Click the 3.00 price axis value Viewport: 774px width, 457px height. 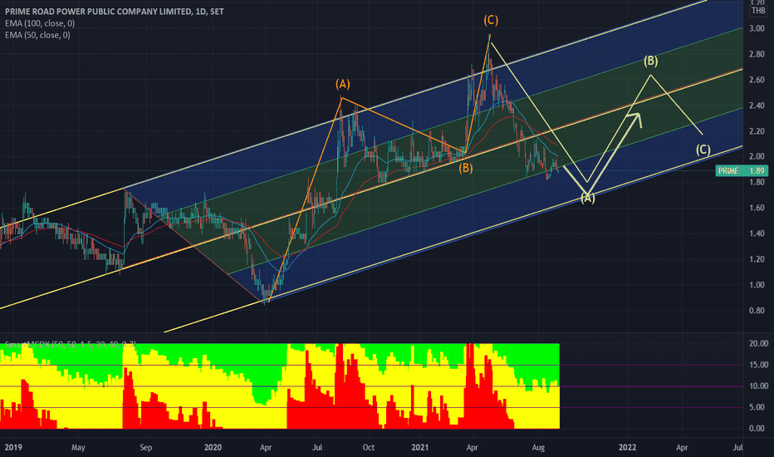[x=757, y=28]
